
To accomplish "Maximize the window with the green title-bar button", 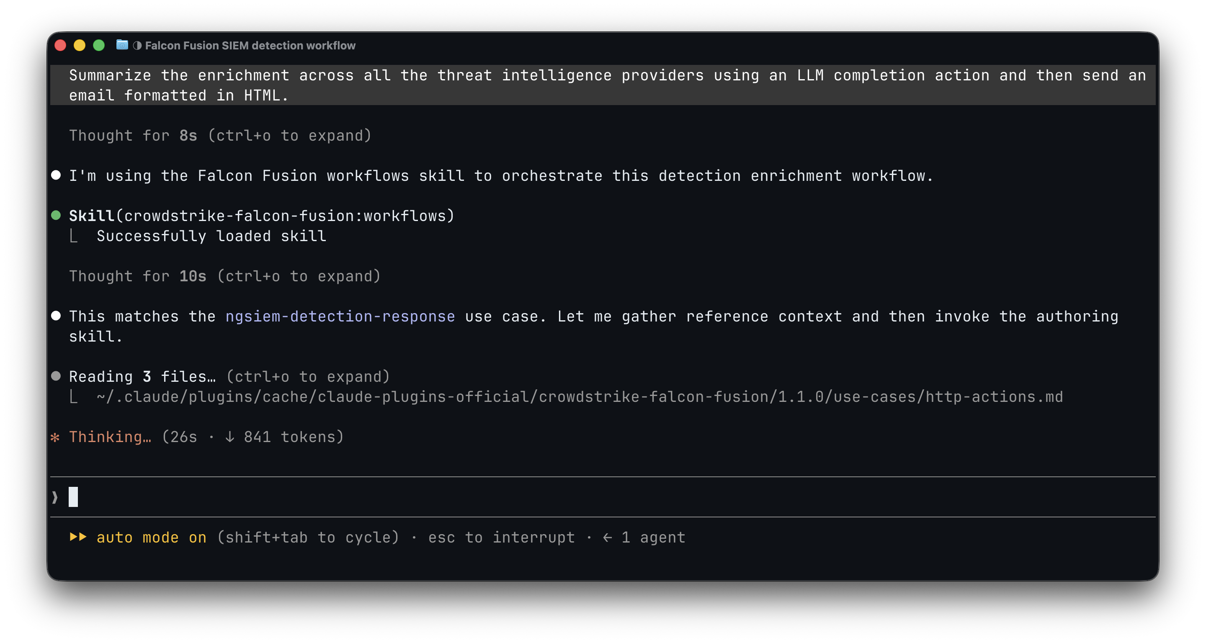I will pos(99,45).
